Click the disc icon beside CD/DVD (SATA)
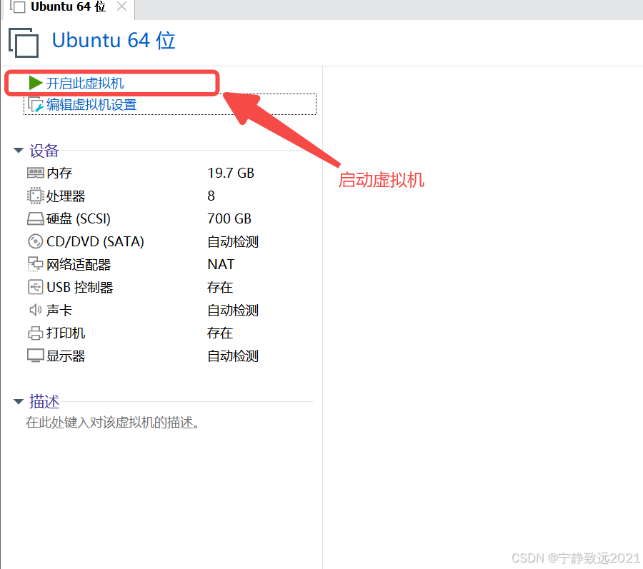Viewport: 643px width, 569px height. click(35, 241)
